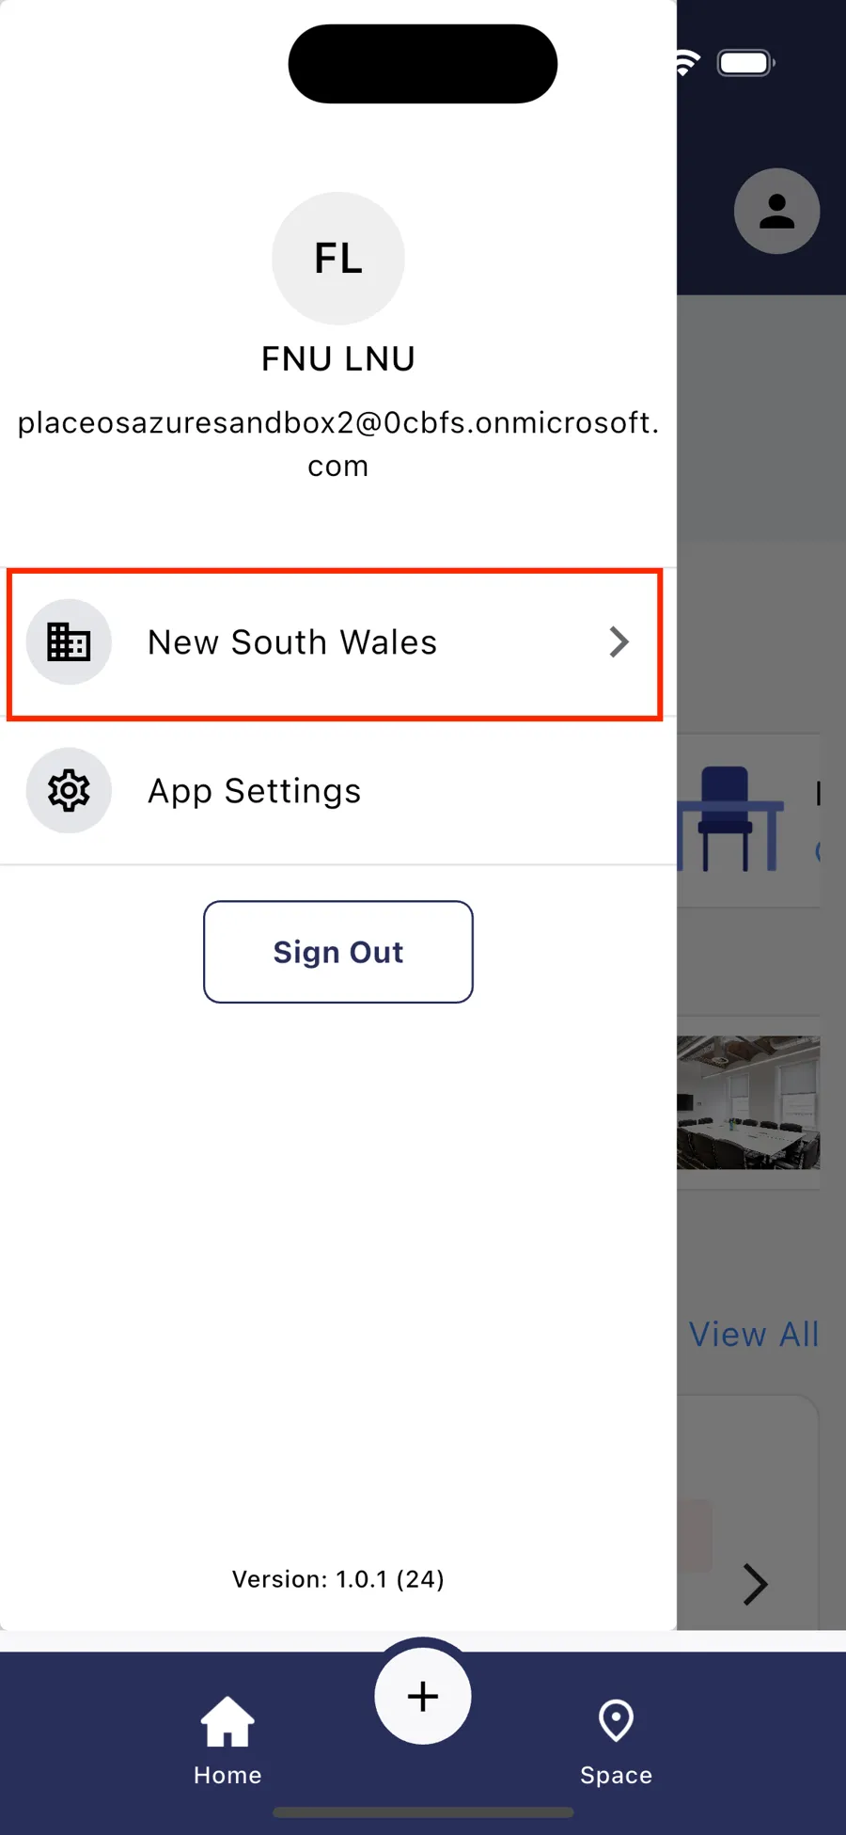Tap the profile person icon at top right

tap(776, 211)
